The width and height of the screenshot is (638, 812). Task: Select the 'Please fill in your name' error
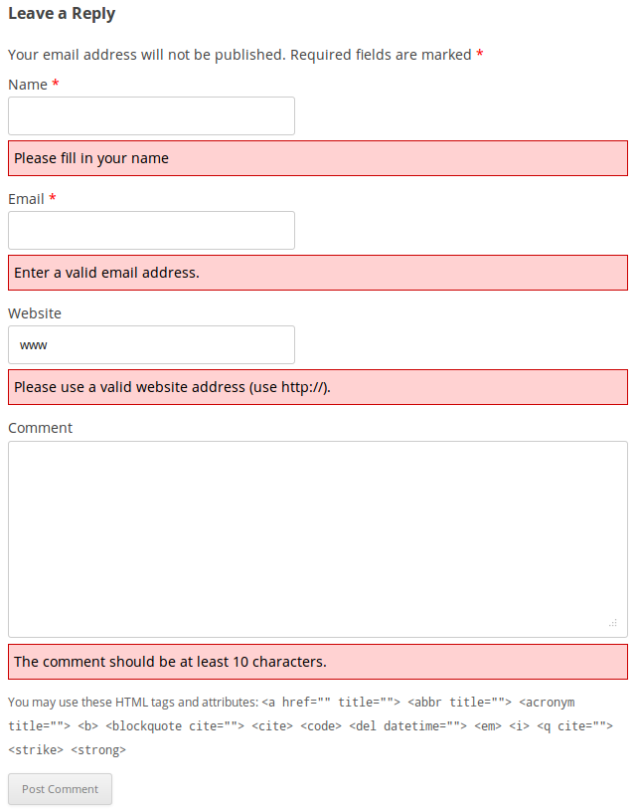click(x=318, y=158)
